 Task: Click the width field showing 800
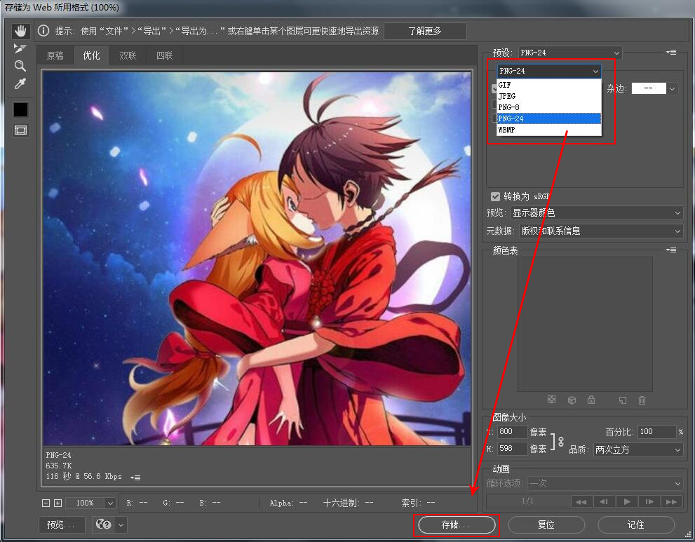512,432
